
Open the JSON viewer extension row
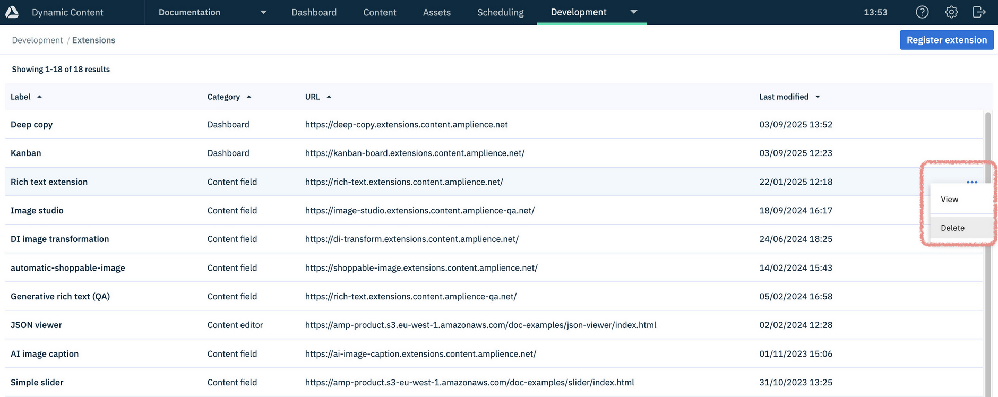tap(36, 325)
